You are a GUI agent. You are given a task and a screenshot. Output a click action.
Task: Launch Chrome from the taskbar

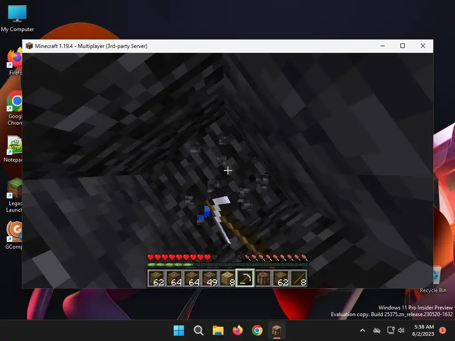257,330
